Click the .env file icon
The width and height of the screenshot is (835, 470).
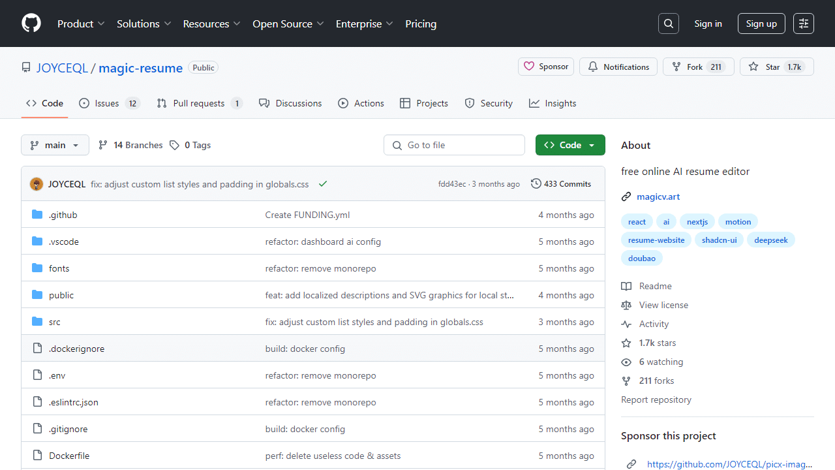[37, 375]
